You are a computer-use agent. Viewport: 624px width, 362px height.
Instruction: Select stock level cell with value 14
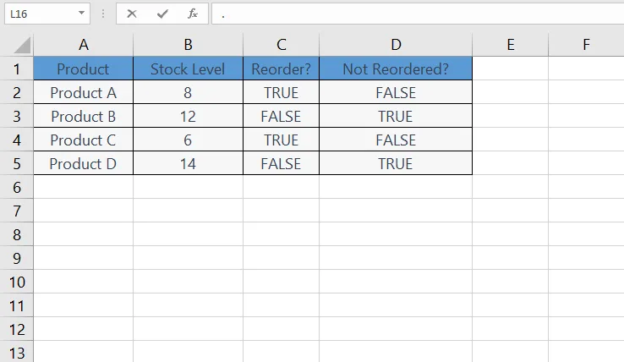[x=188, y=163]
